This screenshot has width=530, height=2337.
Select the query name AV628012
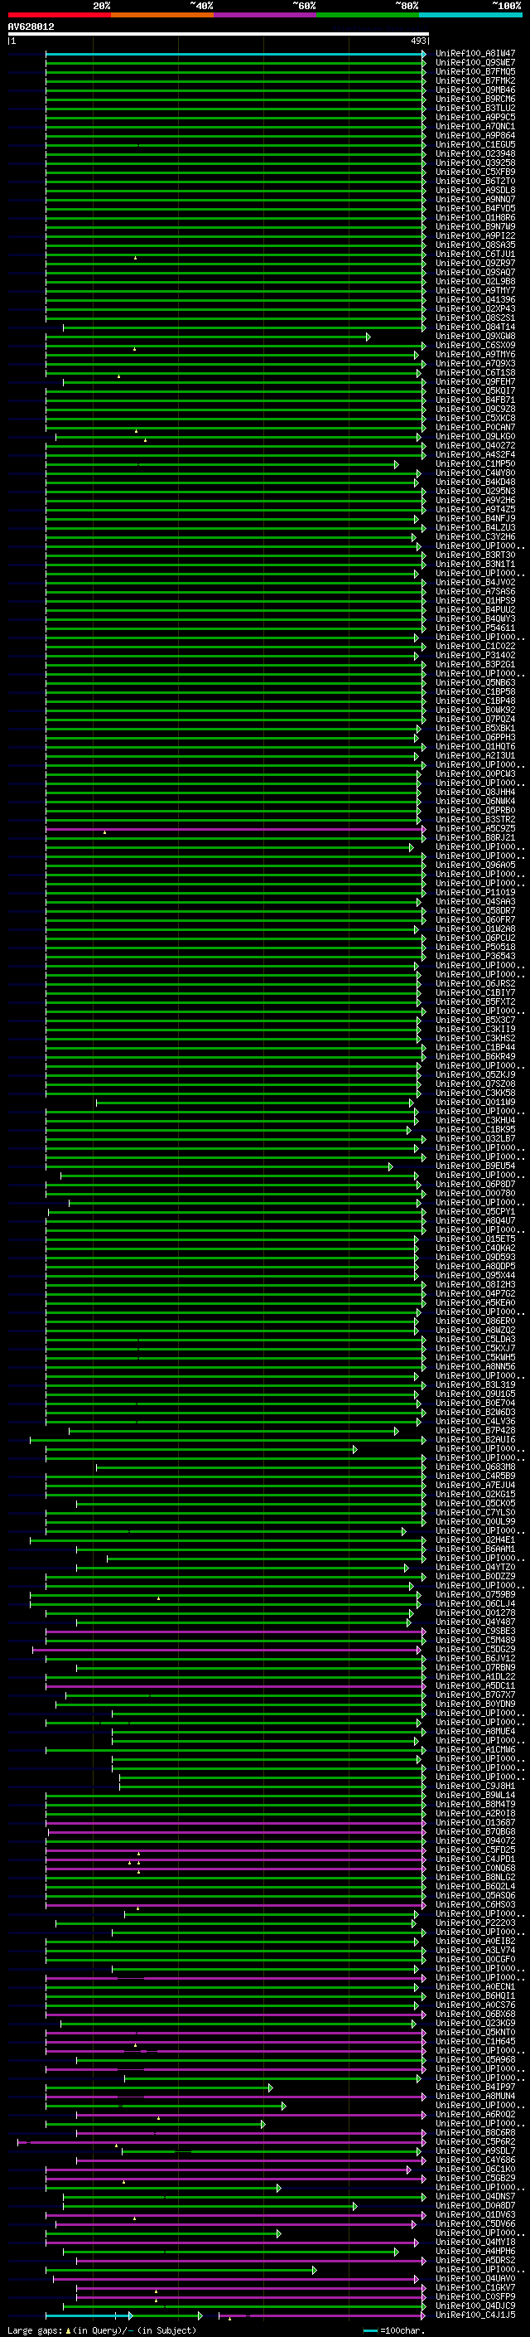31,27
